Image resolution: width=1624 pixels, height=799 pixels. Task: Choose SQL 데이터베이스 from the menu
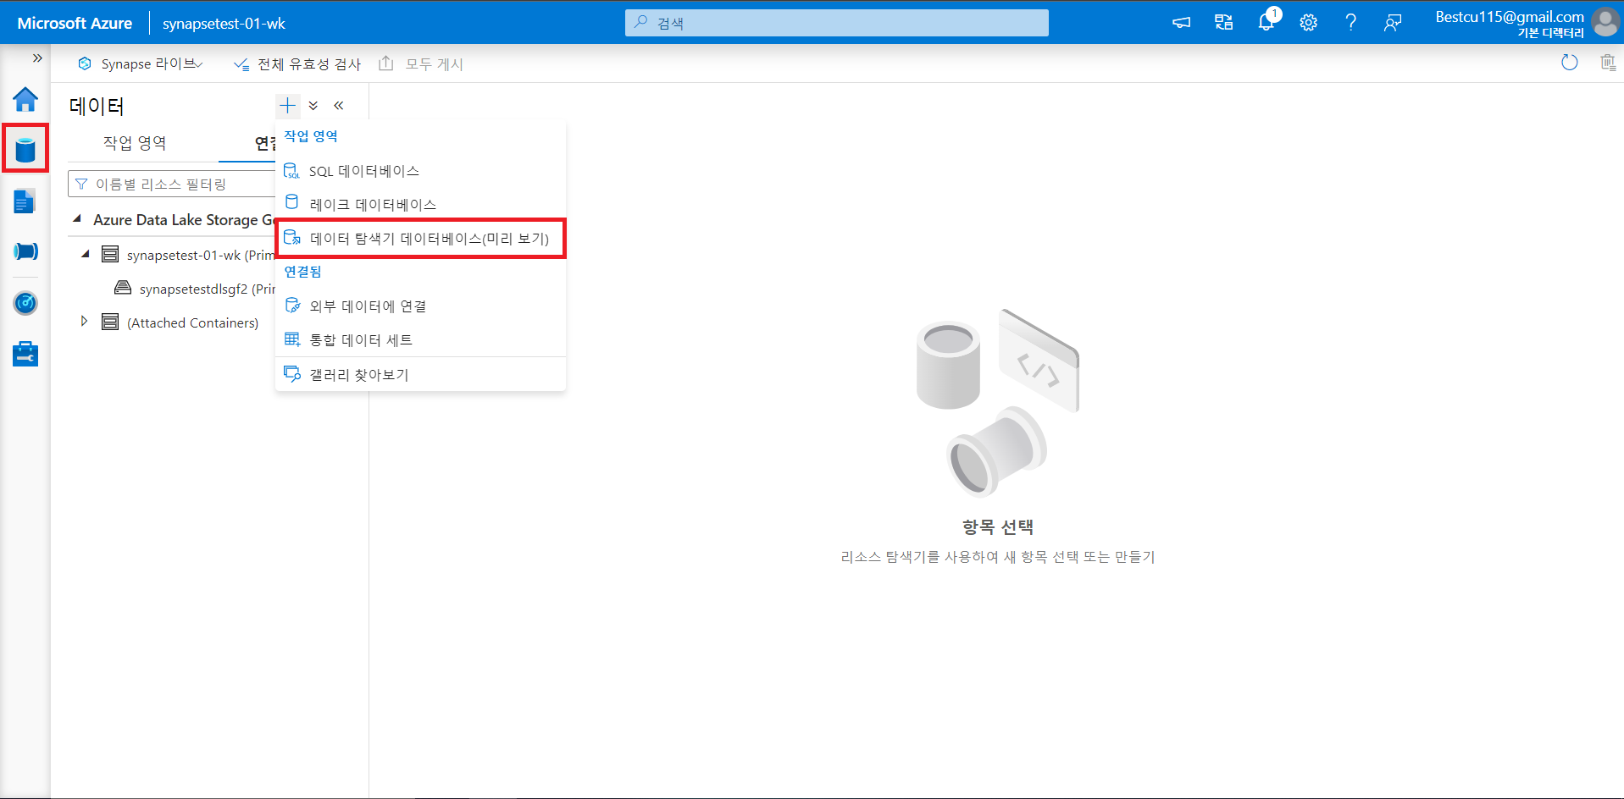(x=420, y=171)
